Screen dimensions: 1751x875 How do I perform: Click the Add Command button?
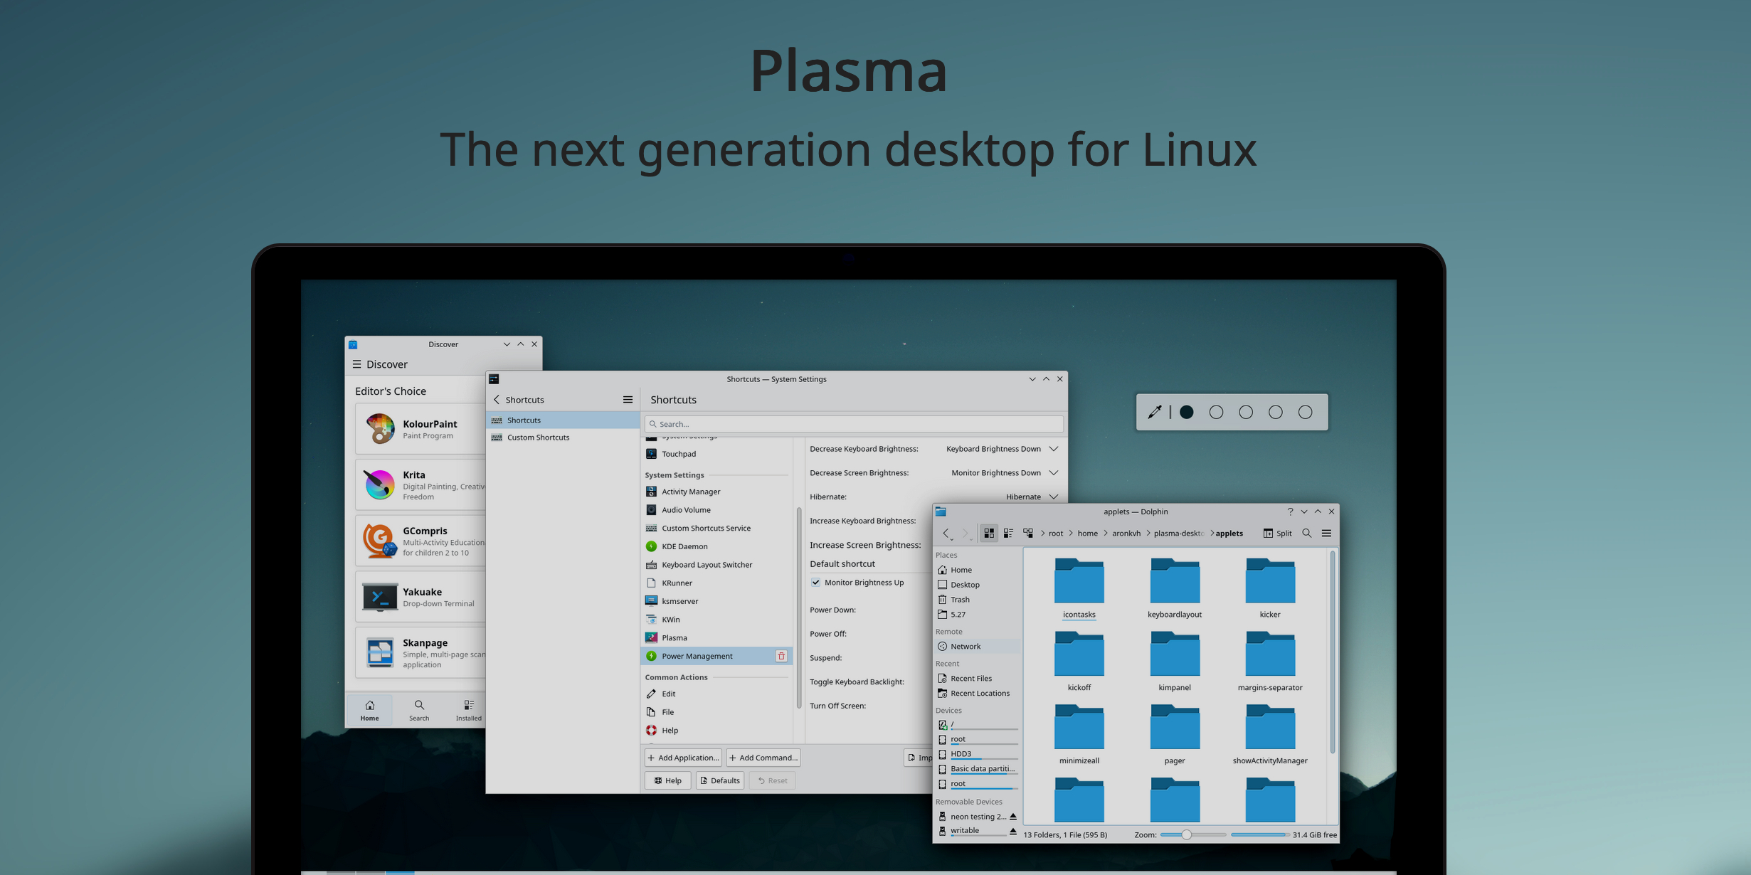point(763,758)
